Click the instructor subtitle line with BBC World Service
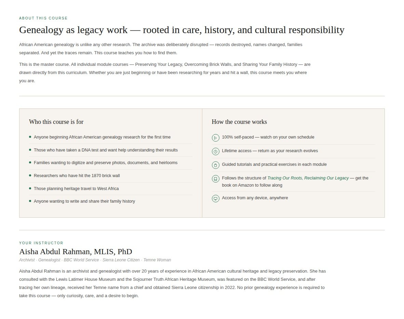Image resolution: width=404 pixels, height=319 pixels. (x=95, y=260)
